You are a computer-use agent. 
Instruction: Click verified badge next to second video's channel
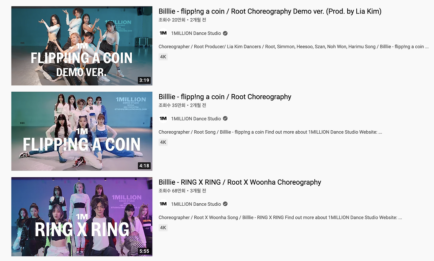(x=225, y=118)
